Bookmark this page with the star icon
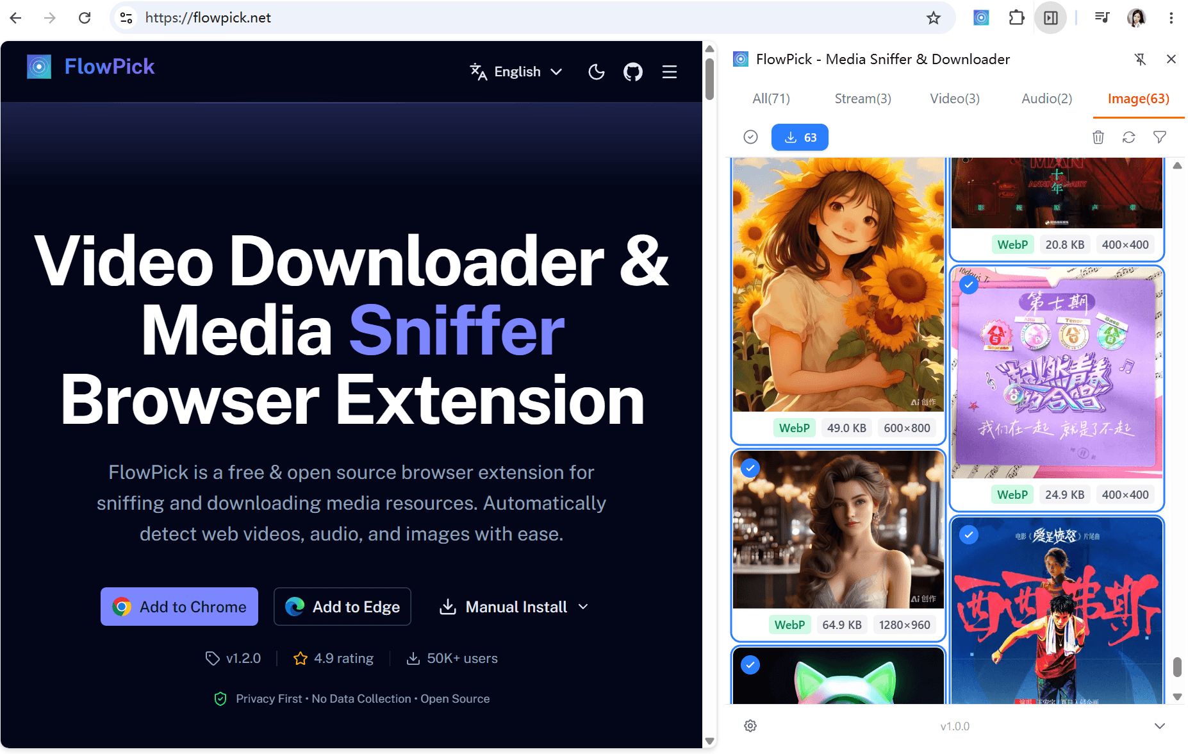Screen dimensions: 1188x754 [934, 18]
